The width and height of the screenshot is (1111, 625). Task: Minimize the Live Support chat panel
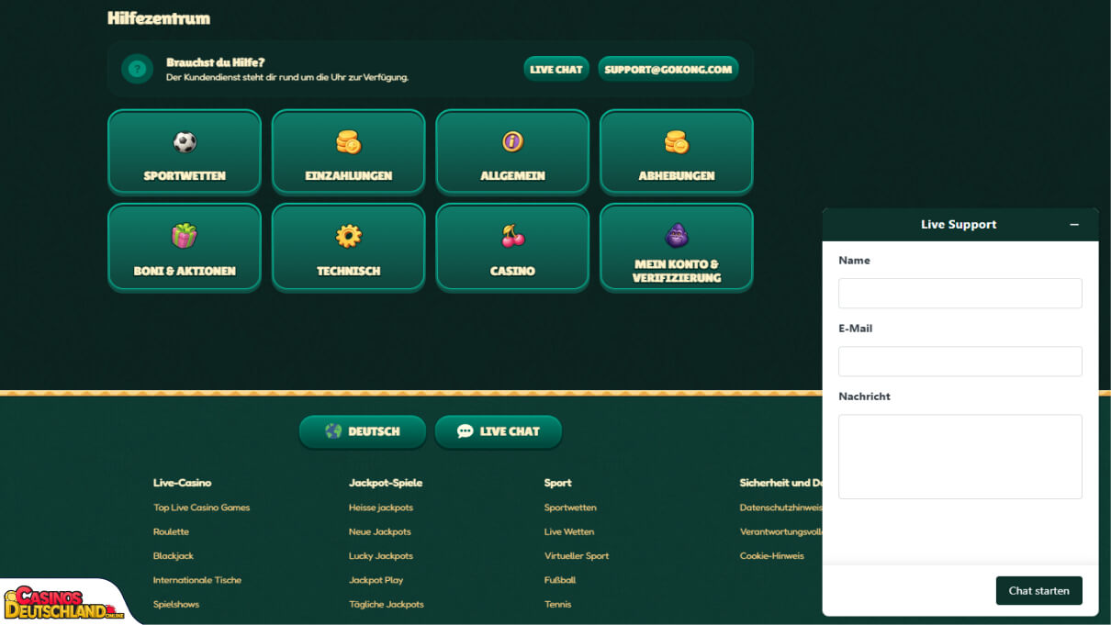1074,225
